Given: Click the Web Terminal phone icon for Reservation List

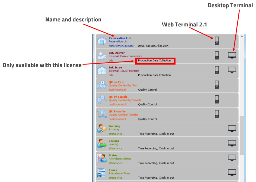Looking at the screenshot, I should point(217,41).
